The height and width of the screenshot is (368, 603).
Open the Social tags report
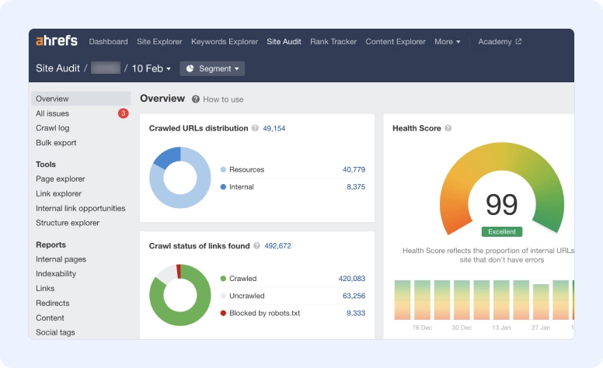[55, 332]
